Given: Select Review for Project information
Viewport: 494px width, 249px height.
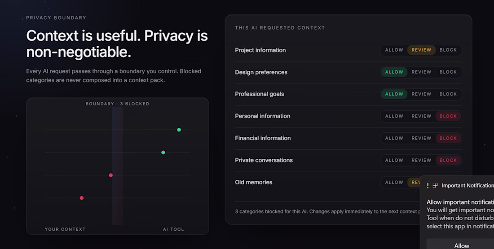Looking at the screenshot, I should (421, 50).
